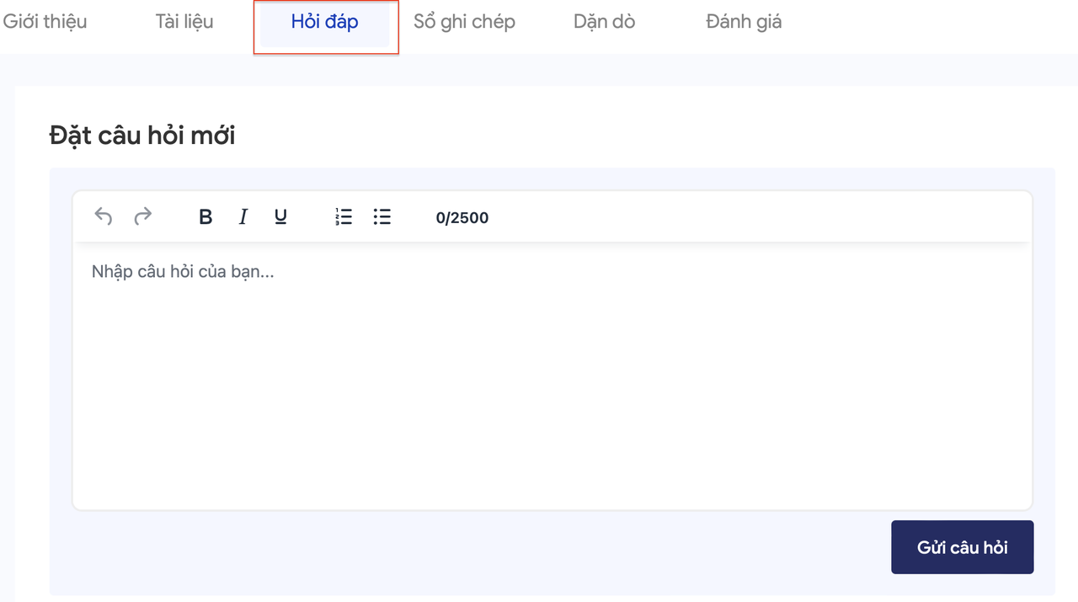Image resolution: width=1078 pixels, height=602 pixels.
Task: Focus the Nhập câu hỏi của bạn text area
Action: coord(552,376)
